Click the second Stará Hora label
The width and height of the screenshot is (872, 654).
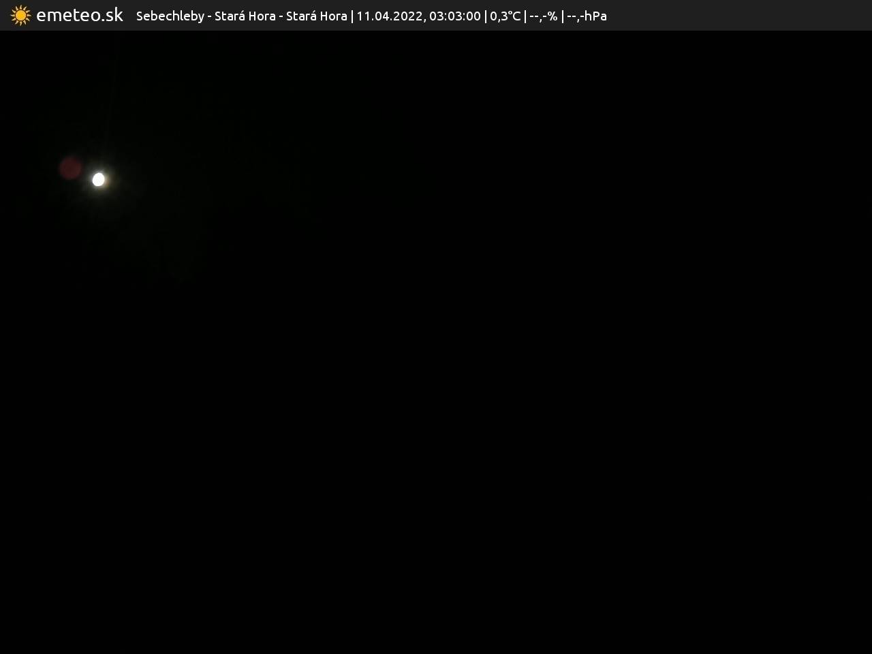316,16
